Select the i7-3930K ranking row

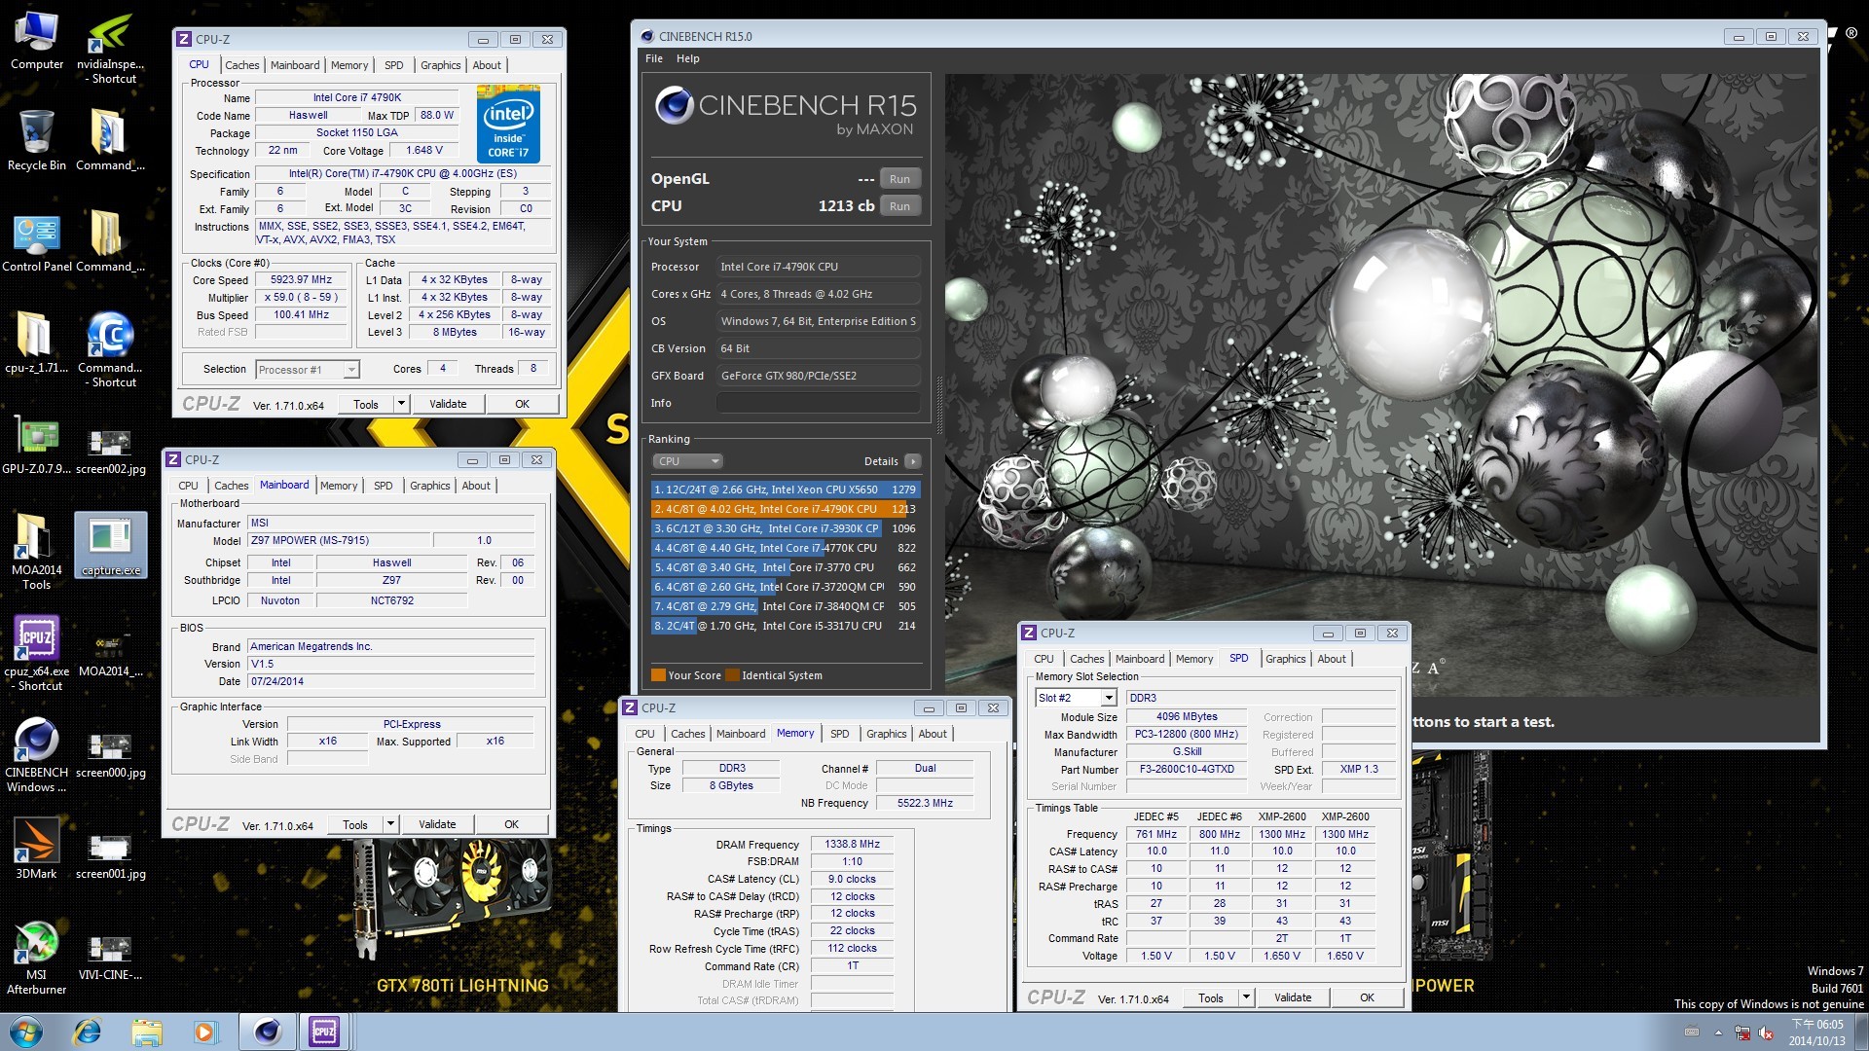point(785,528)
